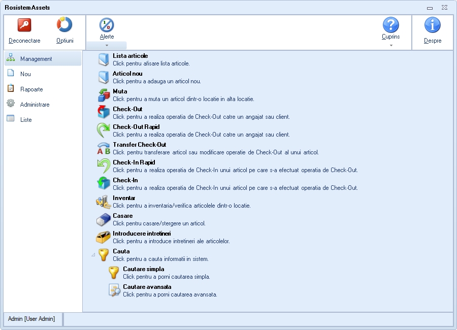Click the Transfer Check-Out icon
Screen dimensions: 457x330
(x=104, y=148)
